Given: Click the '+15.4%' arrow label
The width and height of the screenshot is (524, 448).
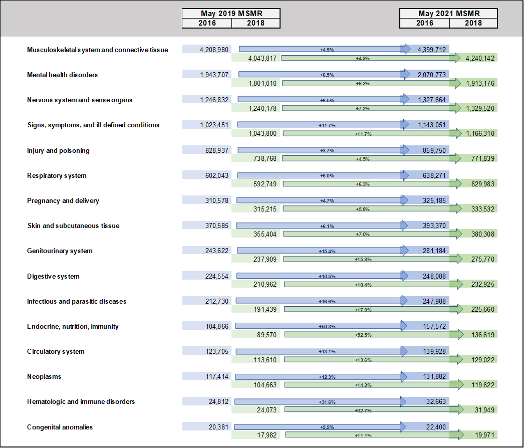Looking at the screenshot, I should coord(327,251).
